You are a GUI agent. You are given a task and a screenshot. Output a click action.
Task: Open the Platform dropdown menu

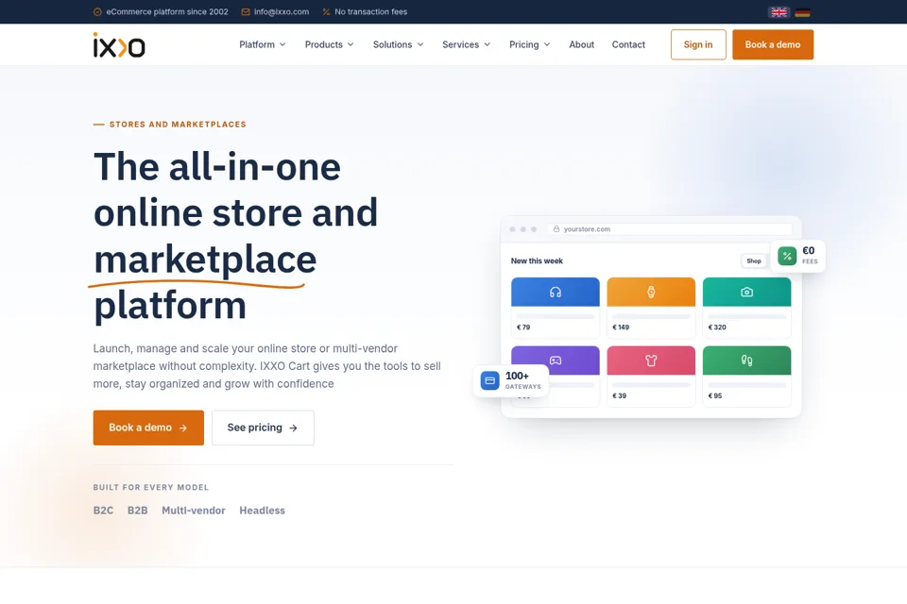(x=263, y=44)
